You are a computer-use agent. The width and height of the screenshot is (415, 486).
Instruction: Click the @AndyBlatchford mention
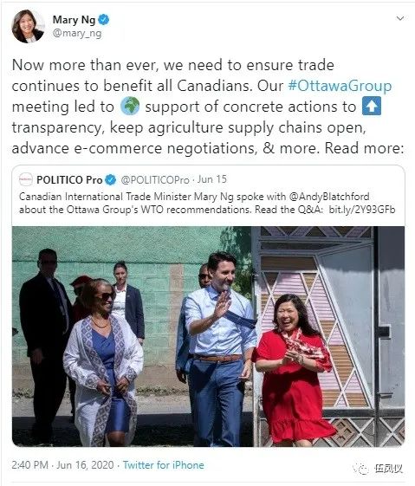(x=329, y=197)
